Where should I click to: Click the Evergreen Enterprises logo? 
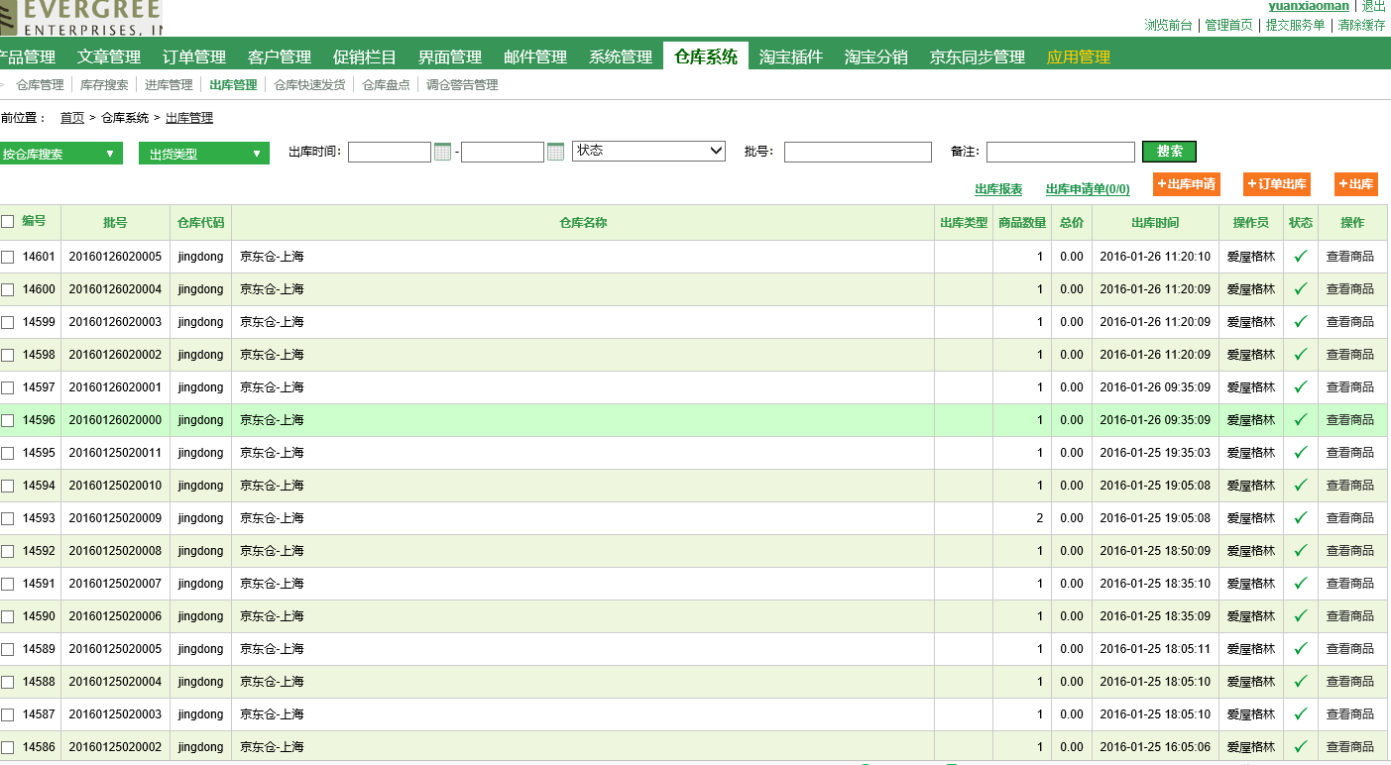coord(80,19)
